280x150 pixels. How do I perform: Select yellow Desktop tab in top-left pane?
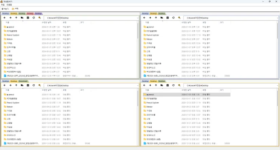click(14, 14)
